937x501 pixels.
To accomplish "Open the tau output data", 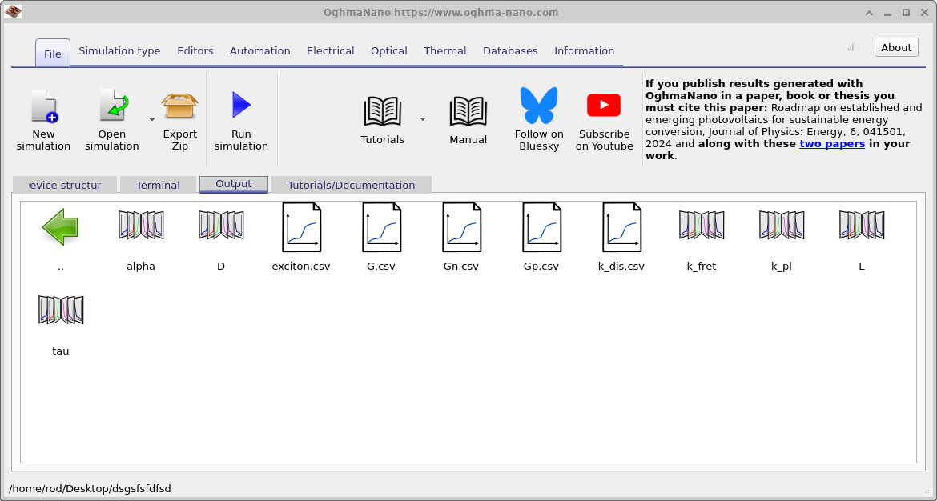I will pos(60,312).
